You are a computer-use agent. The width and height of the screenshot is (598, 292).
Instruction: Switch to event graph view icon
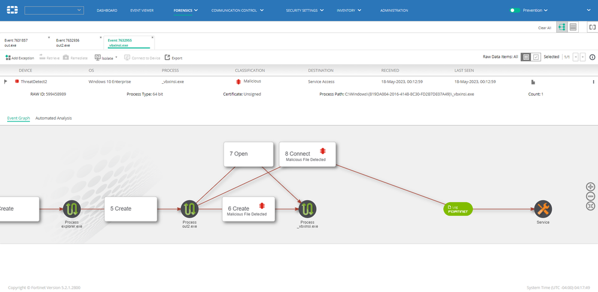[561, 27]
